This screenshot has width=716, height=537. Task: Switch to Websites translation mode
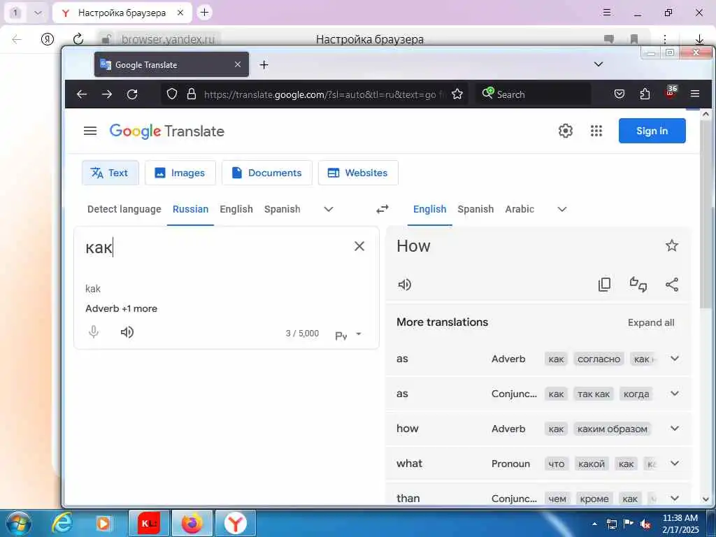(358, 173)
